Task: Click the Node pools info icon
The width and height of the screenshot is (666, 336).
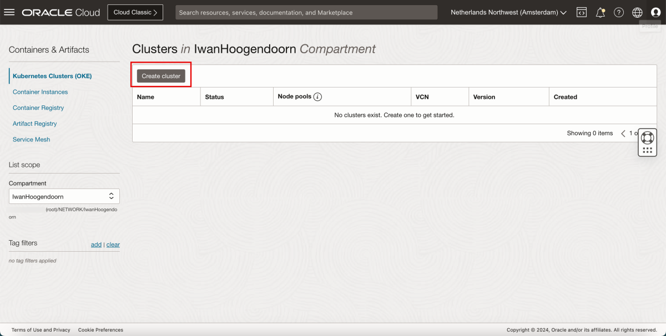Action: coord(317,97)
